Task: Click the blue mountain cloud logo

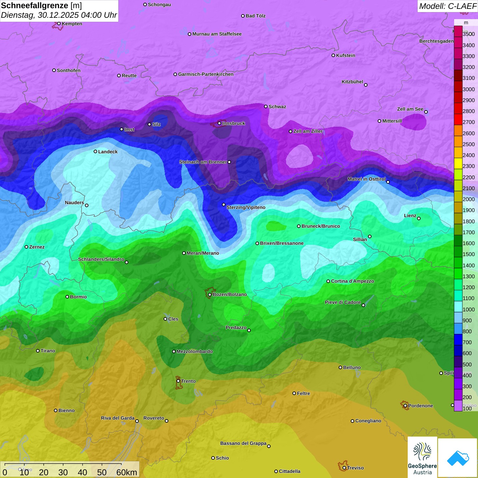Action: pos(458,458)
